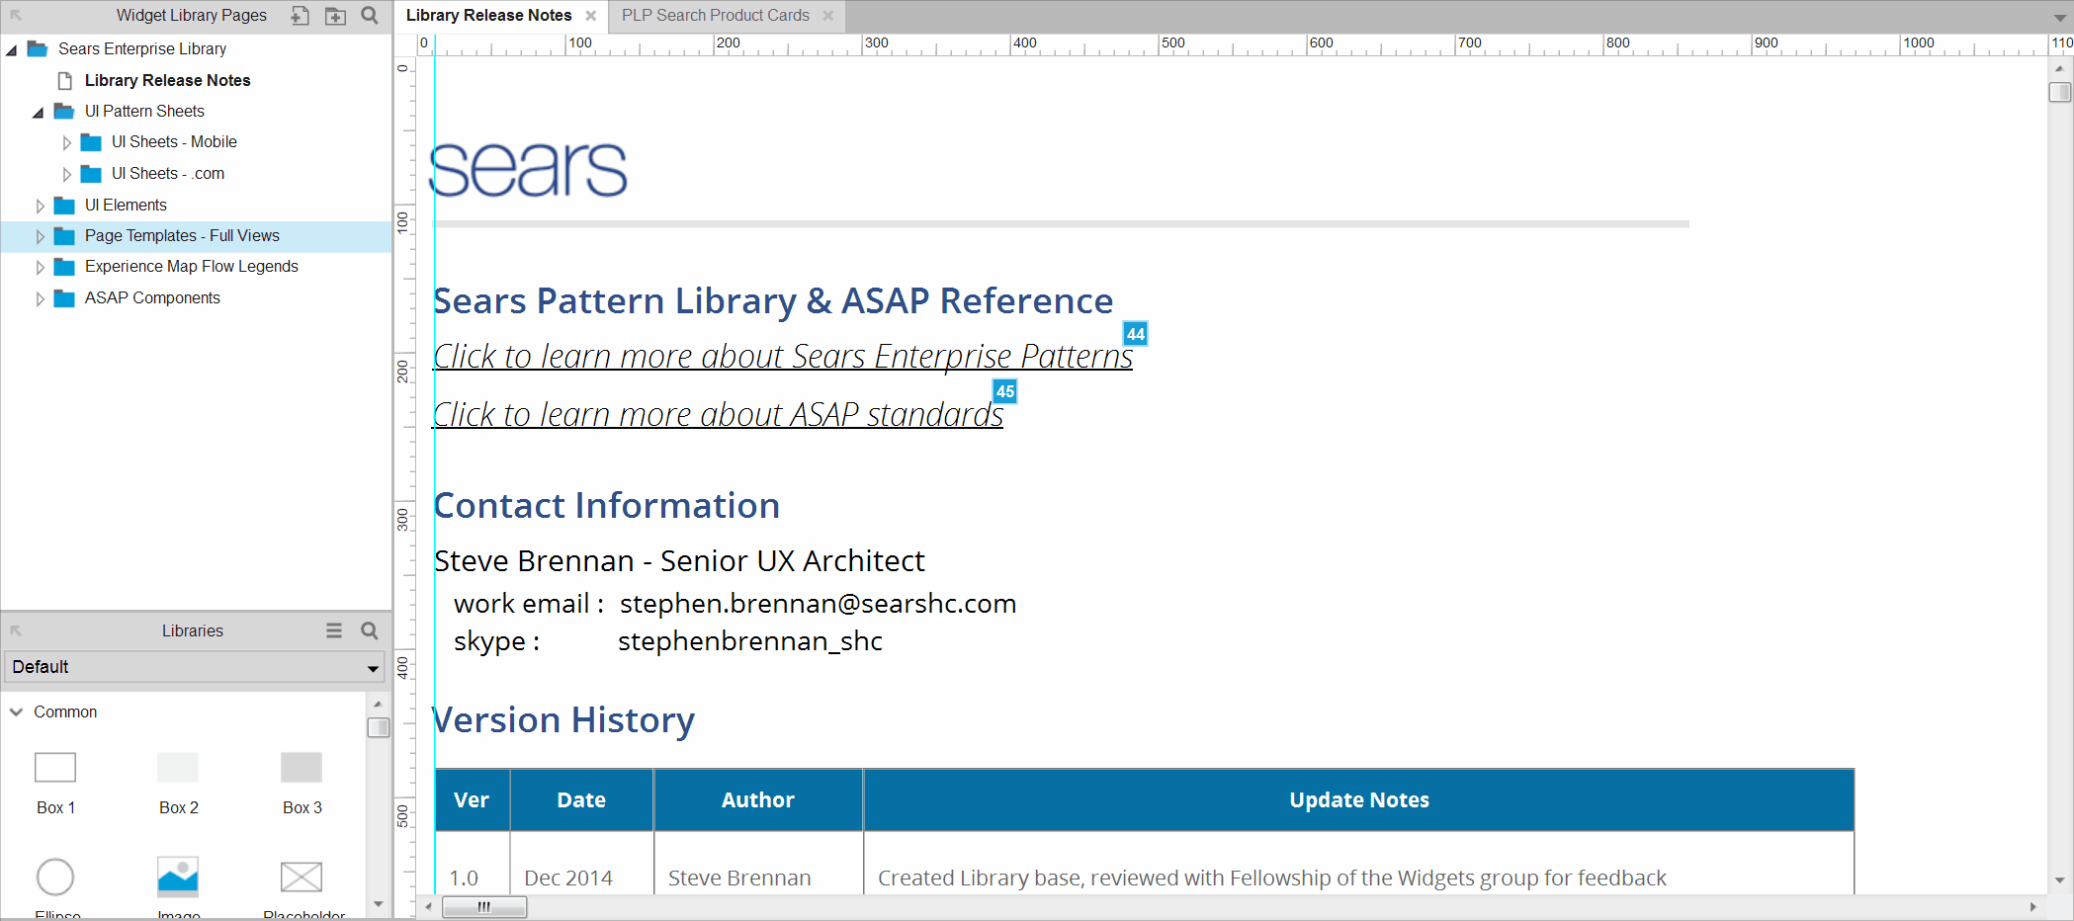Click the canvas vertical scrollbar thumb

coord(2060,92)
